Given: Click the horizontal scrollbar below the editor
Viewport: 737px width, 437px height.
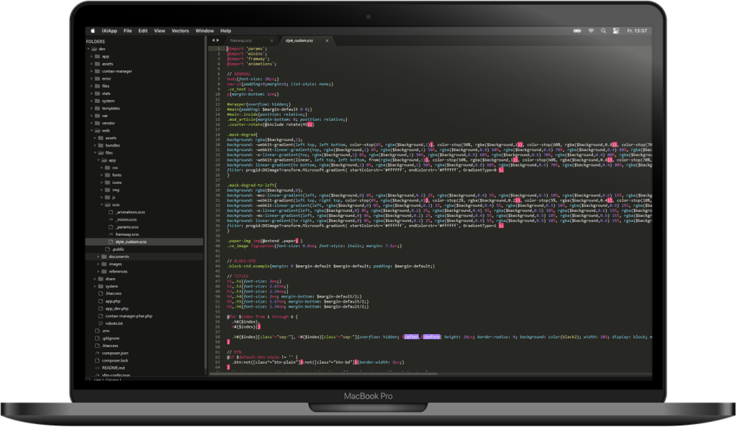Looking at the screenshot, I should (432, 372).
